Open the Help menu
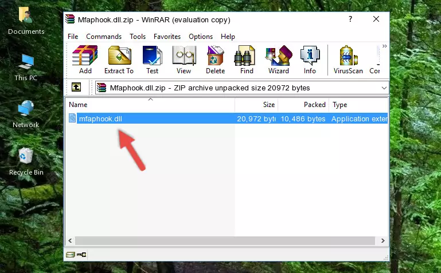Viewport: 441px width, 273px height. pos(228,37)
